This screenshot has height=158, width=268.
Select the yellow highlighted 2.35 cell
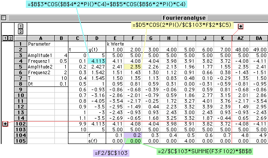[x=133, y=67]
